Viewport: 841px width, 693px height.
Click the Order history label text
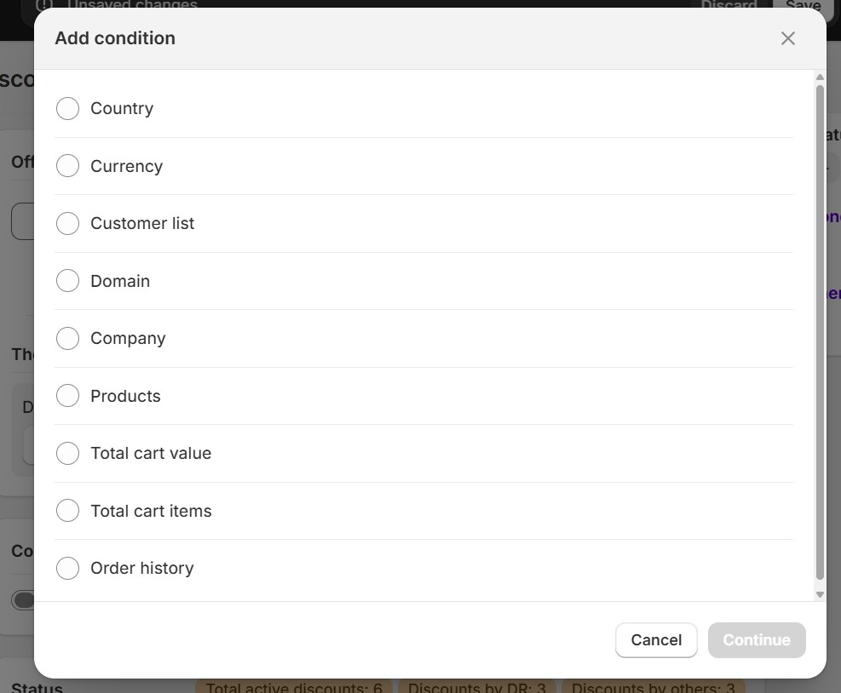(142, 569)
